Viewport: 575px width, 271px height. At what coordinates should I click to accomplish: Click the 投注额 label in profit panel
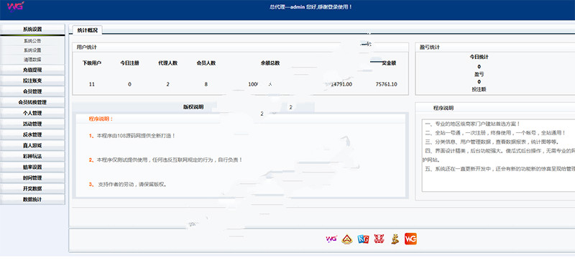click(x=479, y=89)
